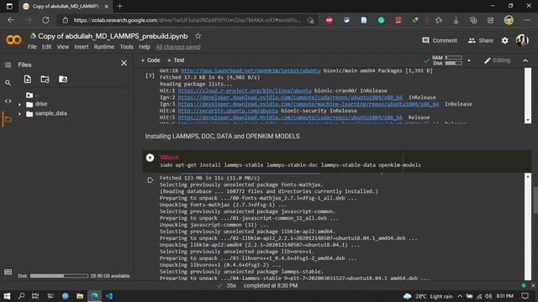Switch the Editing mode
Image resolution: width=538 pixels, height=302 pixels.
click(497, 60)
